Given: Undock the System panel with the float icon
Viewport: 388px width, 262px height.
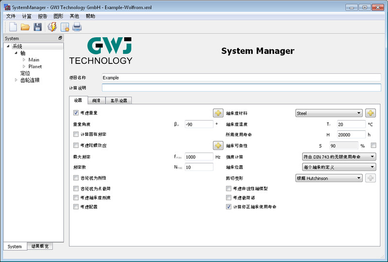Looking at the screenshot, I should coord(60,38).
